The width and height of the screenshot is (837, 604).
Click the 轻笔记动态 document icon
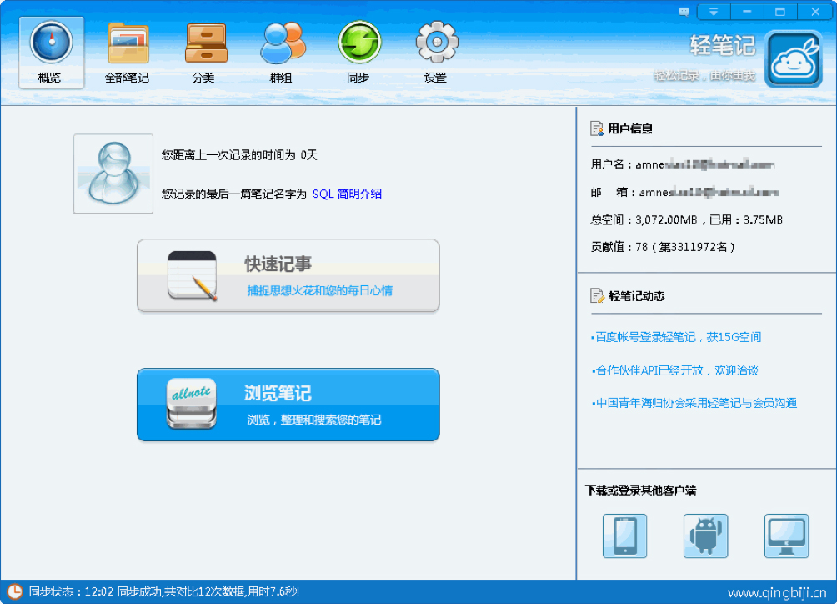(x=597, y=296)
